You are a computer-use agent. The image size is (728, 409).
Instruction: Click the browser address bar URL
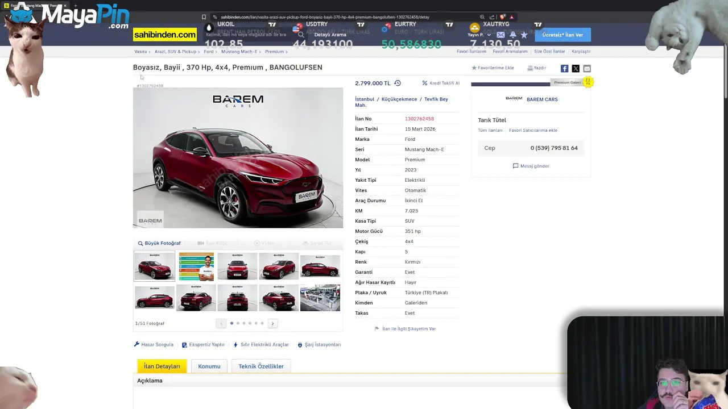(325, 17)
